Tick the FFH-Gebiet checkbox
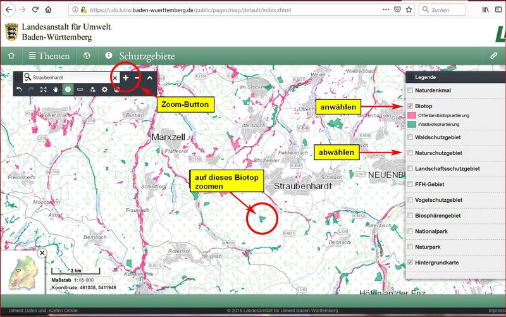Screen dimensions: 506x317 click(x=410, y=184)
